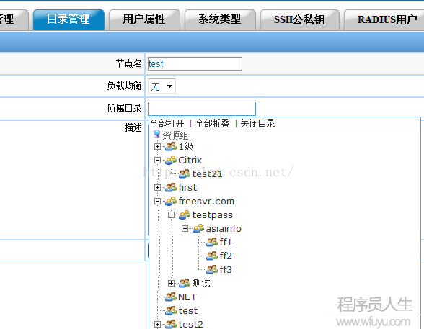Viewport: 424px width, 329px height.
Task: Switch to the 用户属性 tab
Action: (144, 19)
